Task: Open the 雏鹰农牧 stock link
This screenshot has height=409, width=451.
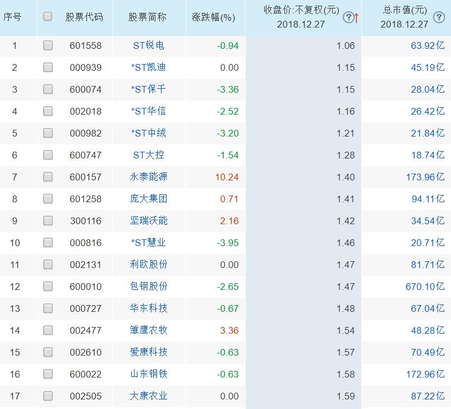Action: click(x=149, y=330)
